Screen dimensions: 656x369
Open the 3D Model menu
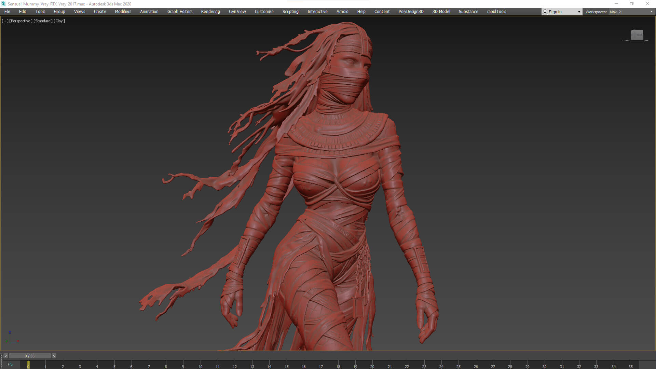coord(441,12)
